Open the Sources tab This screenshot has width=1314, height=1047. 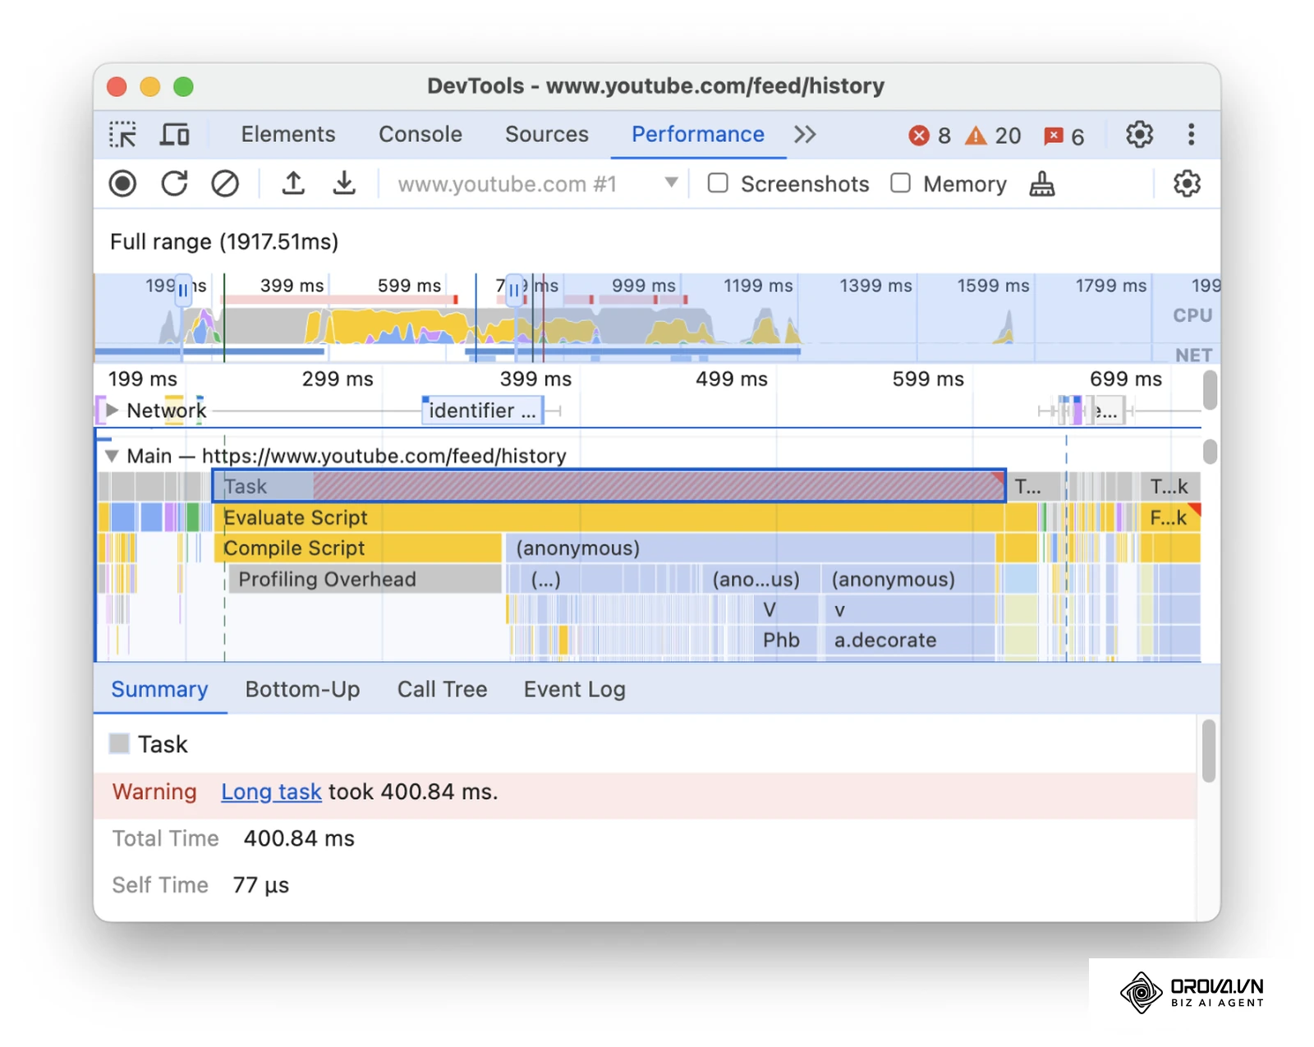(547, 135)
